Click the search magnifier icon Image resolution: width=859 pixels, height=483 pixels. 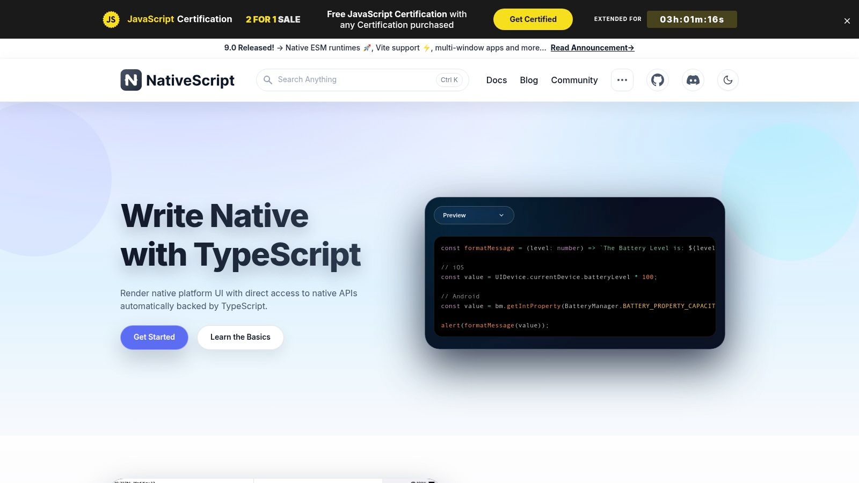(267, 79)
